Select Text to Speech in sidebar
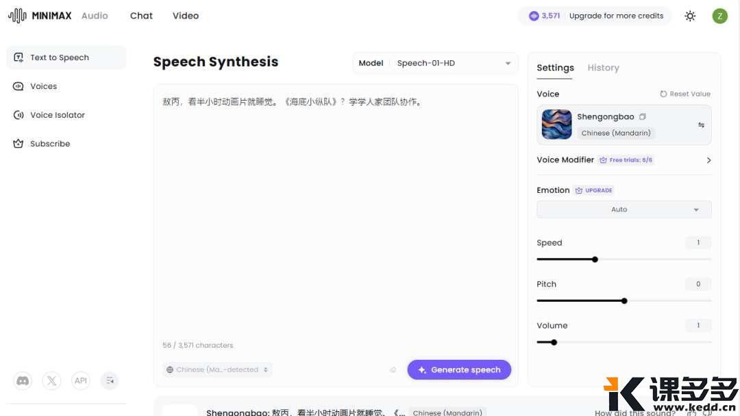740x416 pixels. point(66,57)
